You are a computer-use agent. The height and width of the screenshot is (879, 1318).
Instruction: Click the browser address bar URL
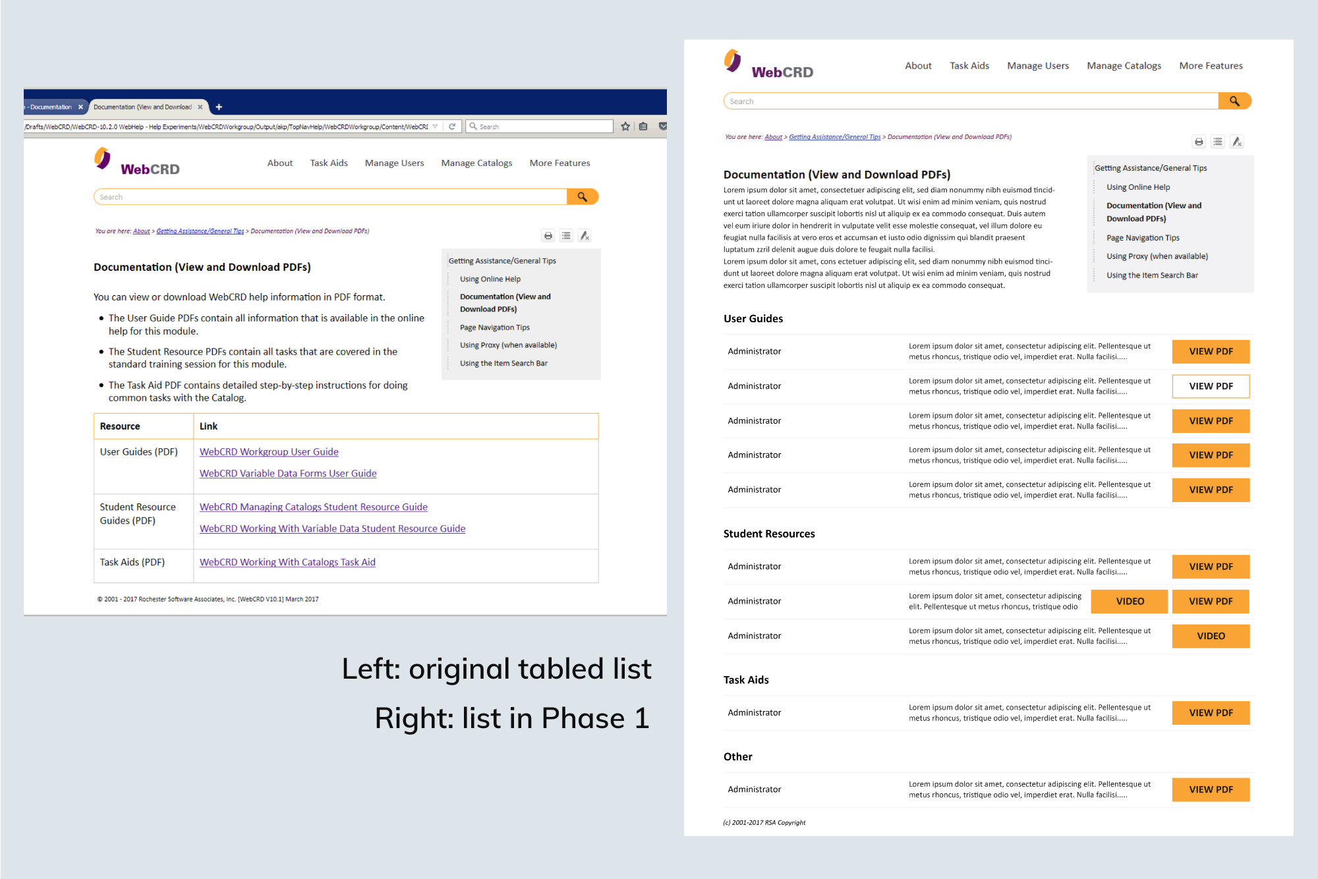227,127
